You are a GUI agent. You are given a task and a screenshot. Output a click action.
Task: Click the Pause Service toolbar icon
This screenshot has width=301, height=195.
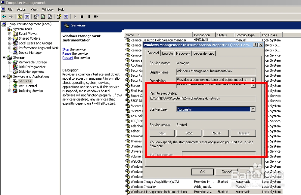pyautogui.click(x=89, y=17)
